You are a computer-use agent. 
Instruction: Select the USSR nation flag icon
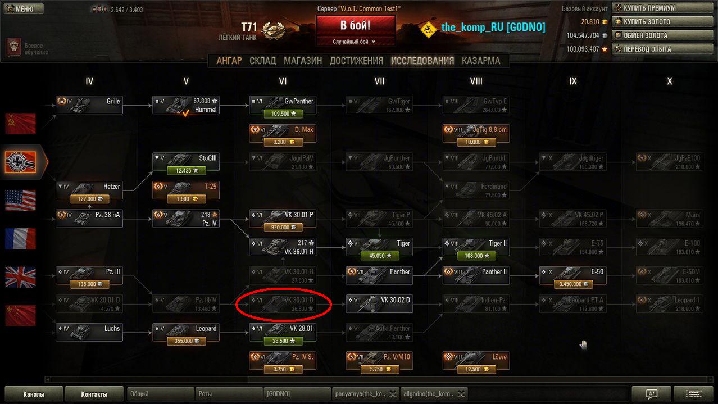tap(20, 124)
